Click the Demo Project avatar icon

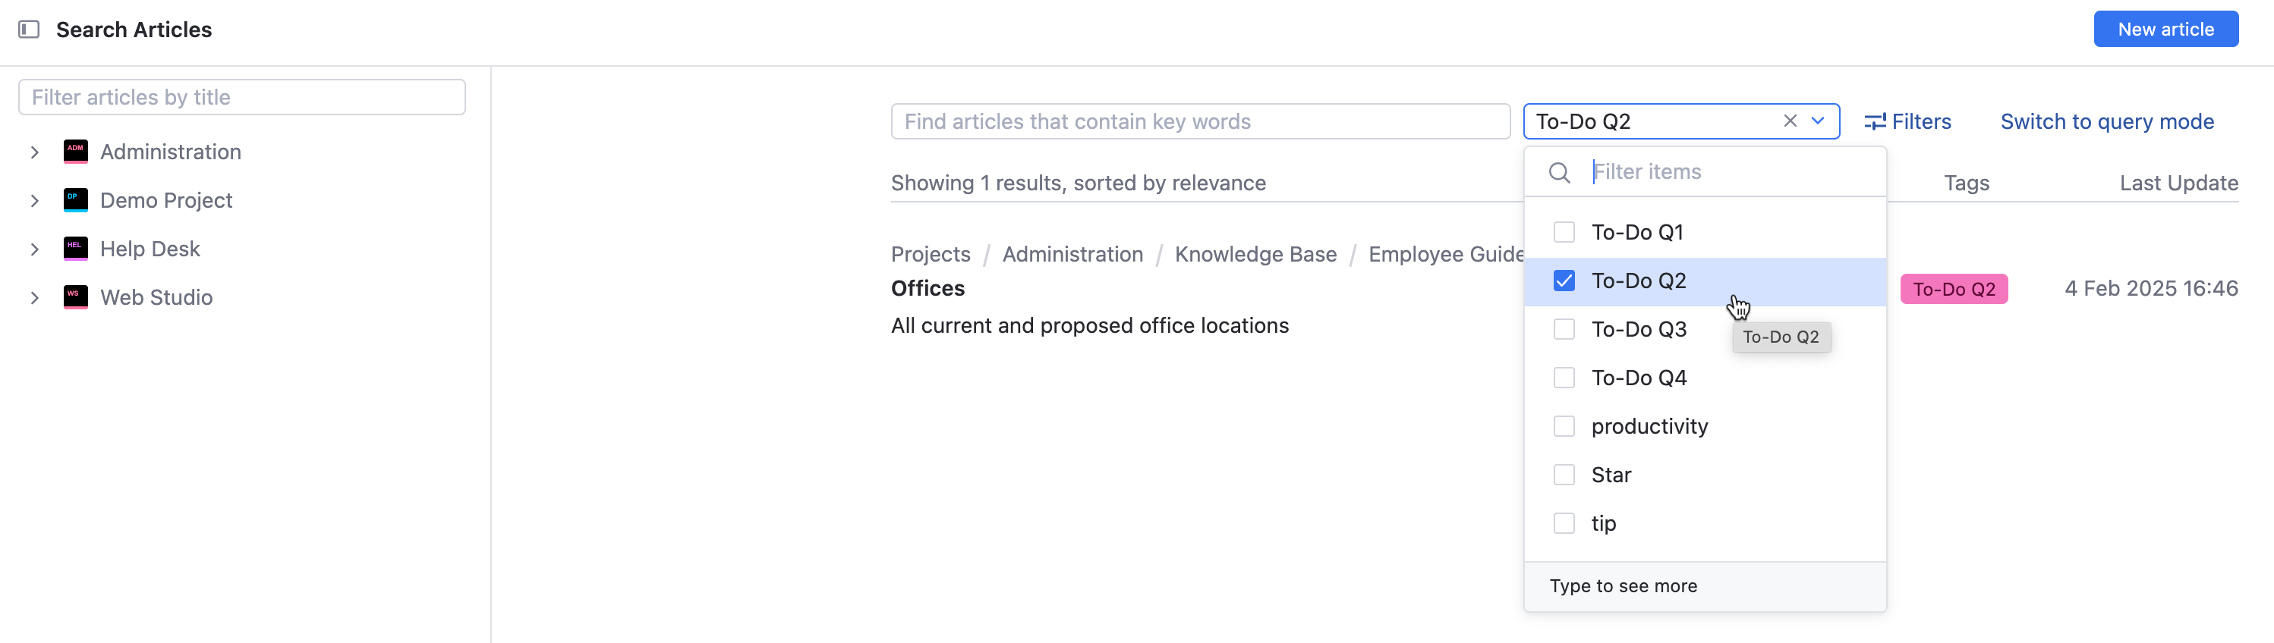coord(76,199)
